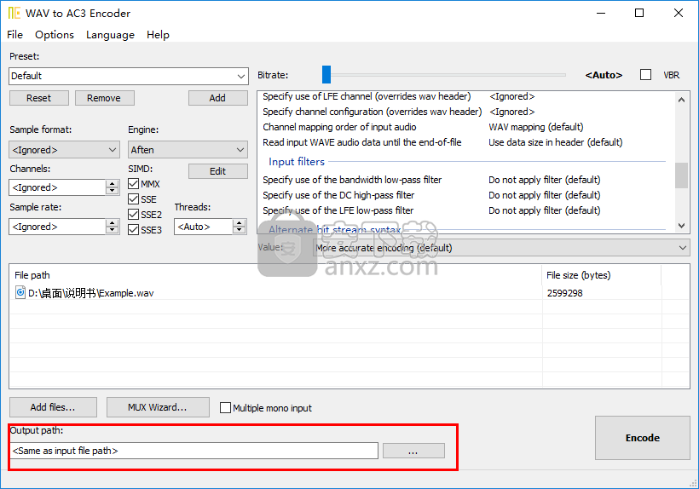Increase Threads value with up arrow
Image resolution: width=699 pixels, height=489 pixels.
pos(240,222)
